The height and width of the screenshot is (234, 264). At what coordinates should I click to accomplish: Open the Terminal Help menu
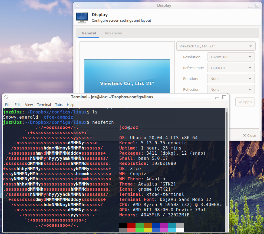click(71, 105)
